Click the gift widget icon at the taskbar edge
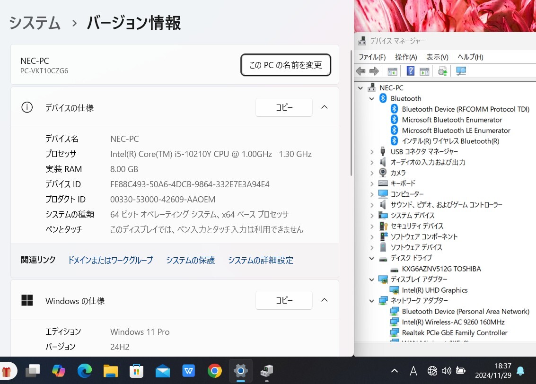 pos(6,371)
